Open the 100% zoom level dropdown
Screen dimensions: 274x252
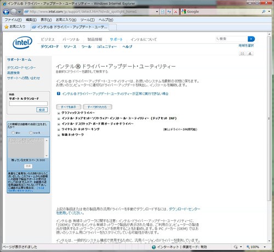(265, 247)
